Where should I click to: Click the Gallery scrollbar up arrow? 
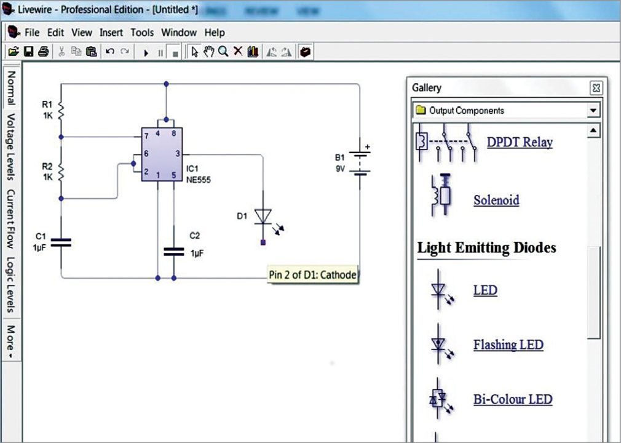click(x=593, y=130)
